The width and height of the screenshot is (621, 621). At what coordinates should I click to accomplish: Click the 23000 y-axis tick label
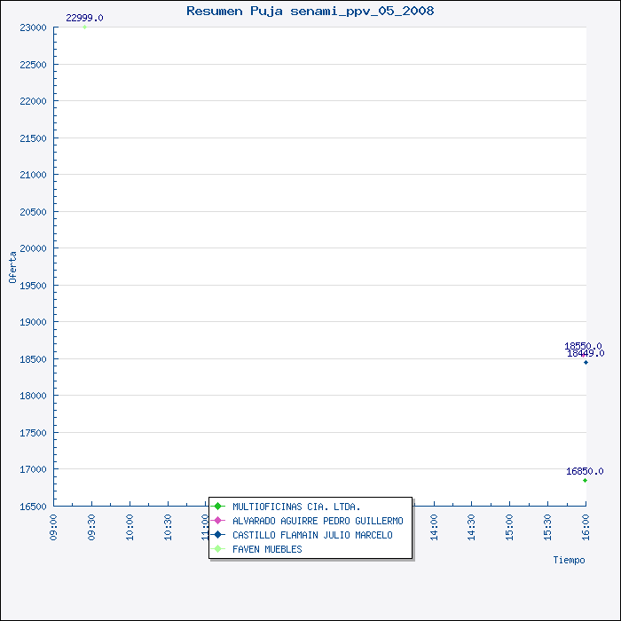34,28
